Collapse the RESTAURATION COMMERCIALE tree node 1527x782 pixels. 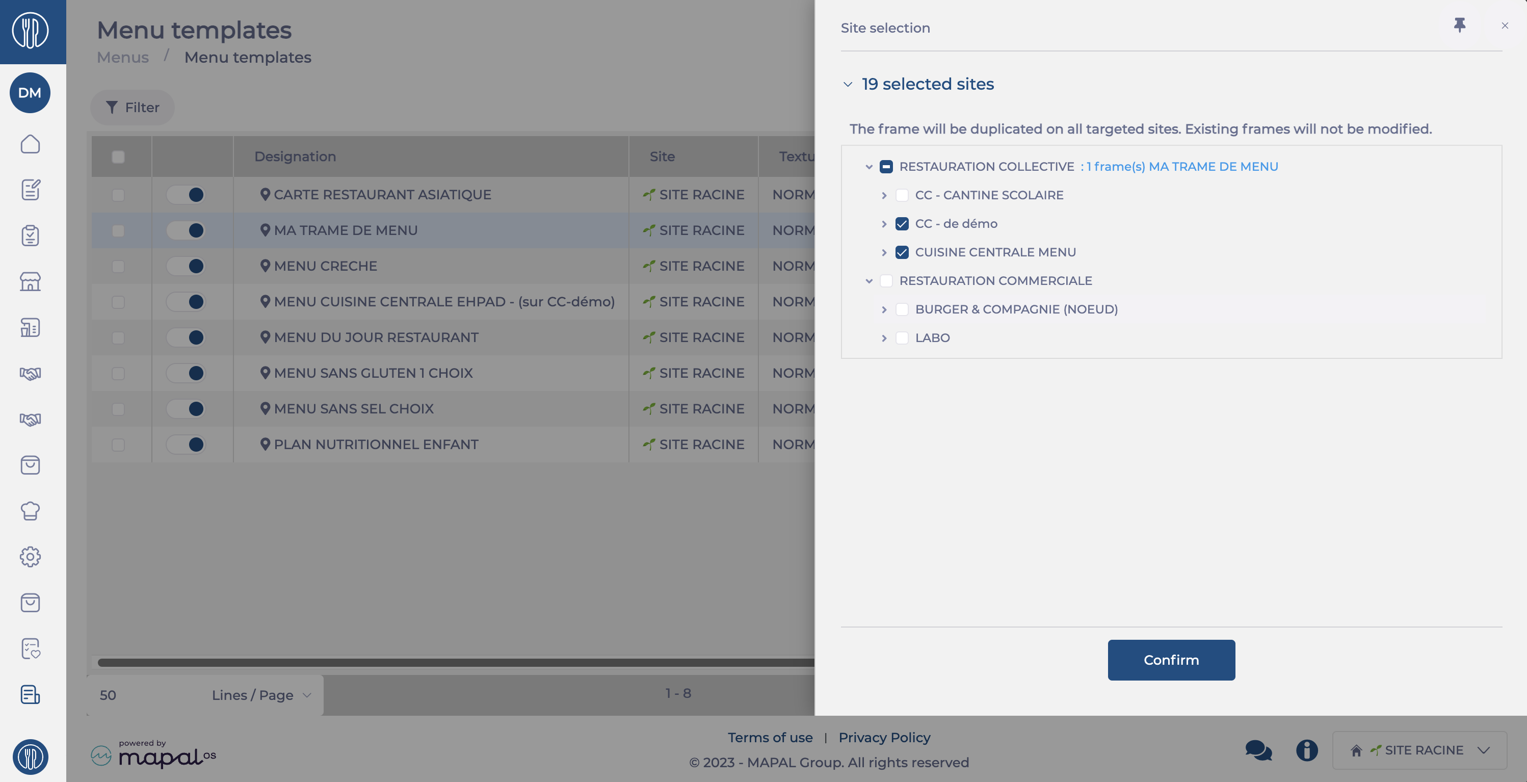pyautogui.click(x=868, y=281)
